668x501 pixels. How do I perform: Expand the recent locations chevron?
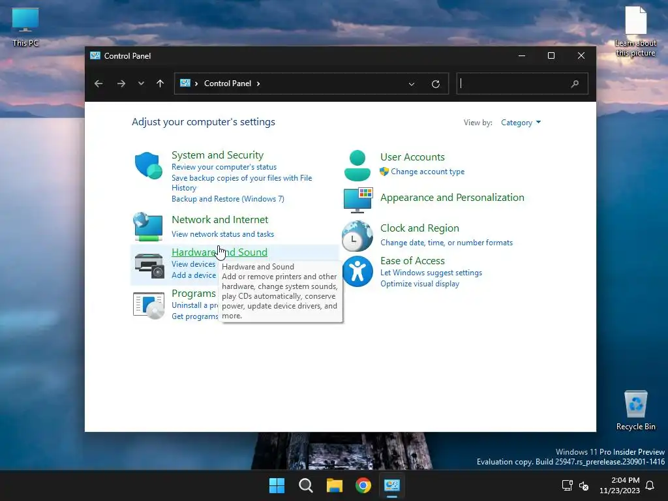click(x=141, y=83)
